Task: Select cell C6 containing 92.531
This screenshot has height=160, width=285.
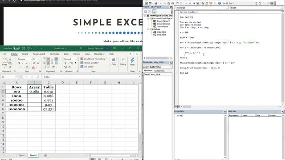Action: click(49, 109)
